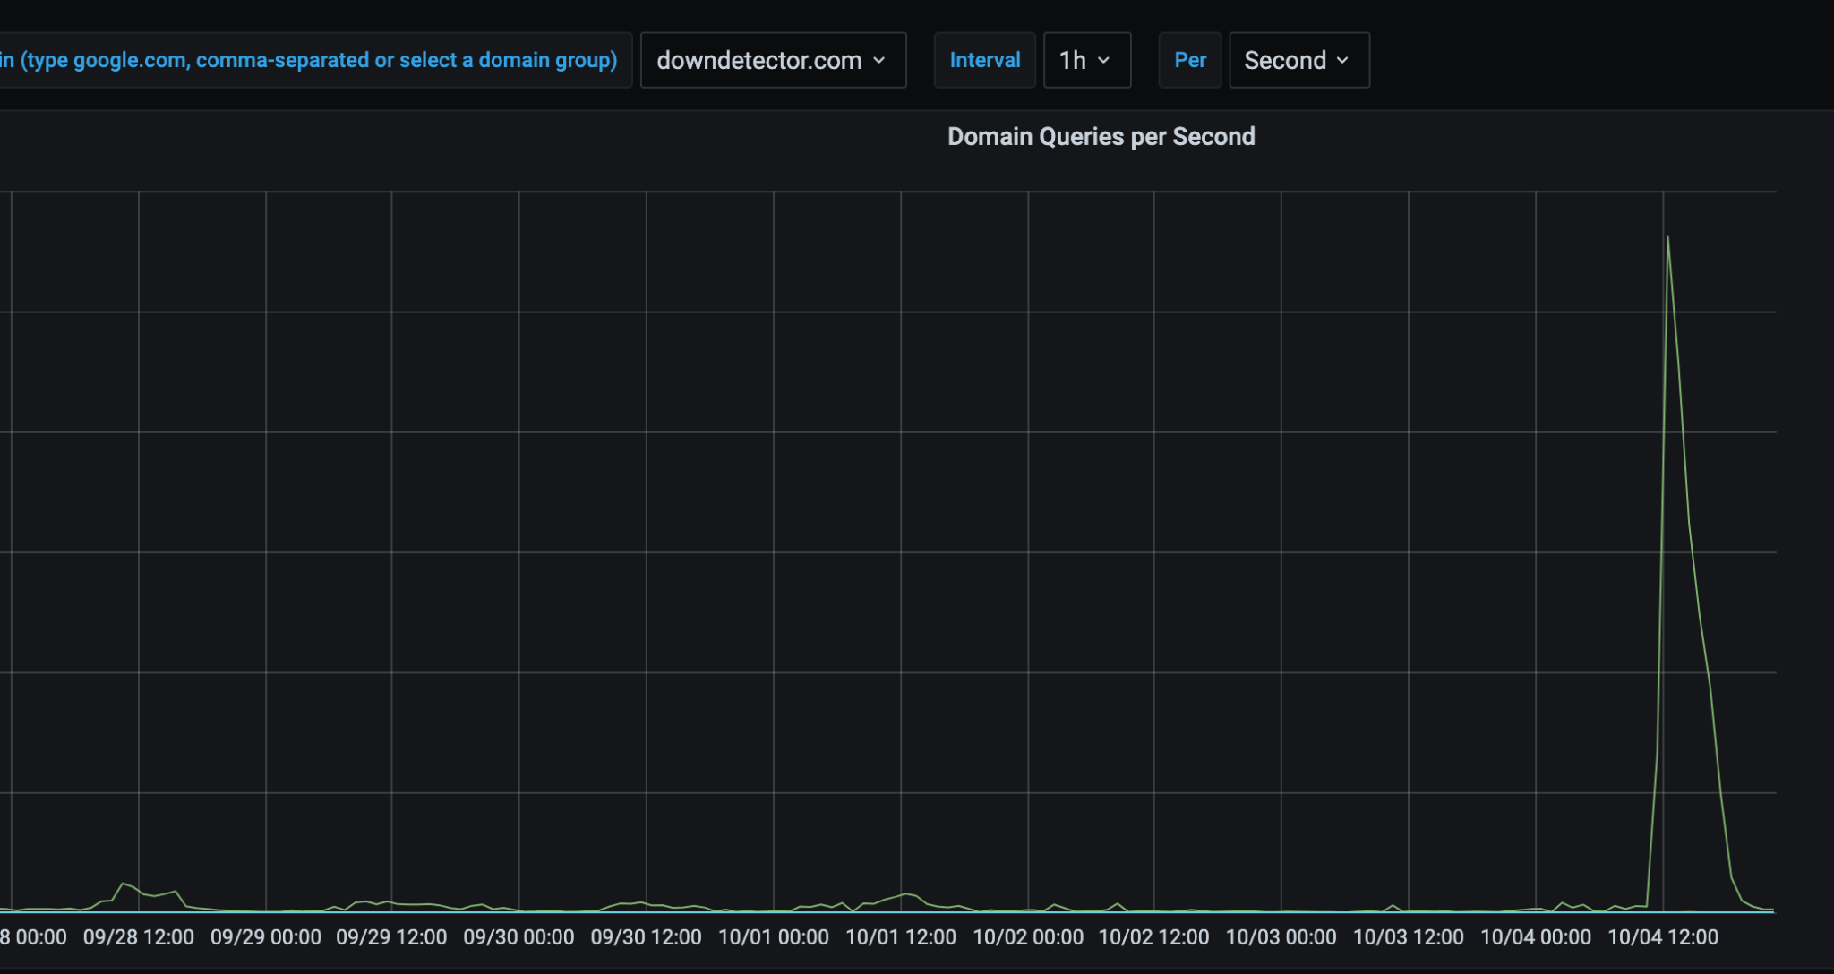Open the Second per-unit dropdown
Screen dimensions: 1834x974
pos(1298,60)
